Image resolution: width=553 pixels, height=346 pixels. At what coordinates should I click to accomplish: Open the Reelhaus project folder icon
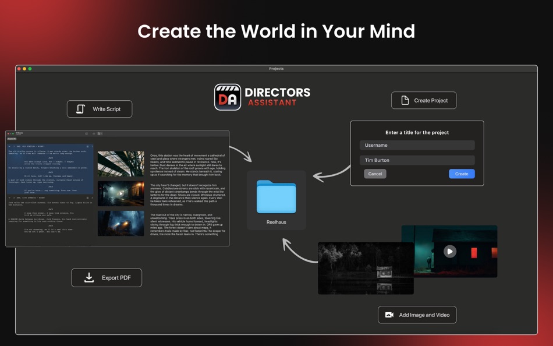(x=276, y=197)
